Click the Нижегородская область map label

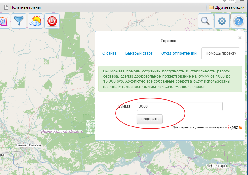62,131
